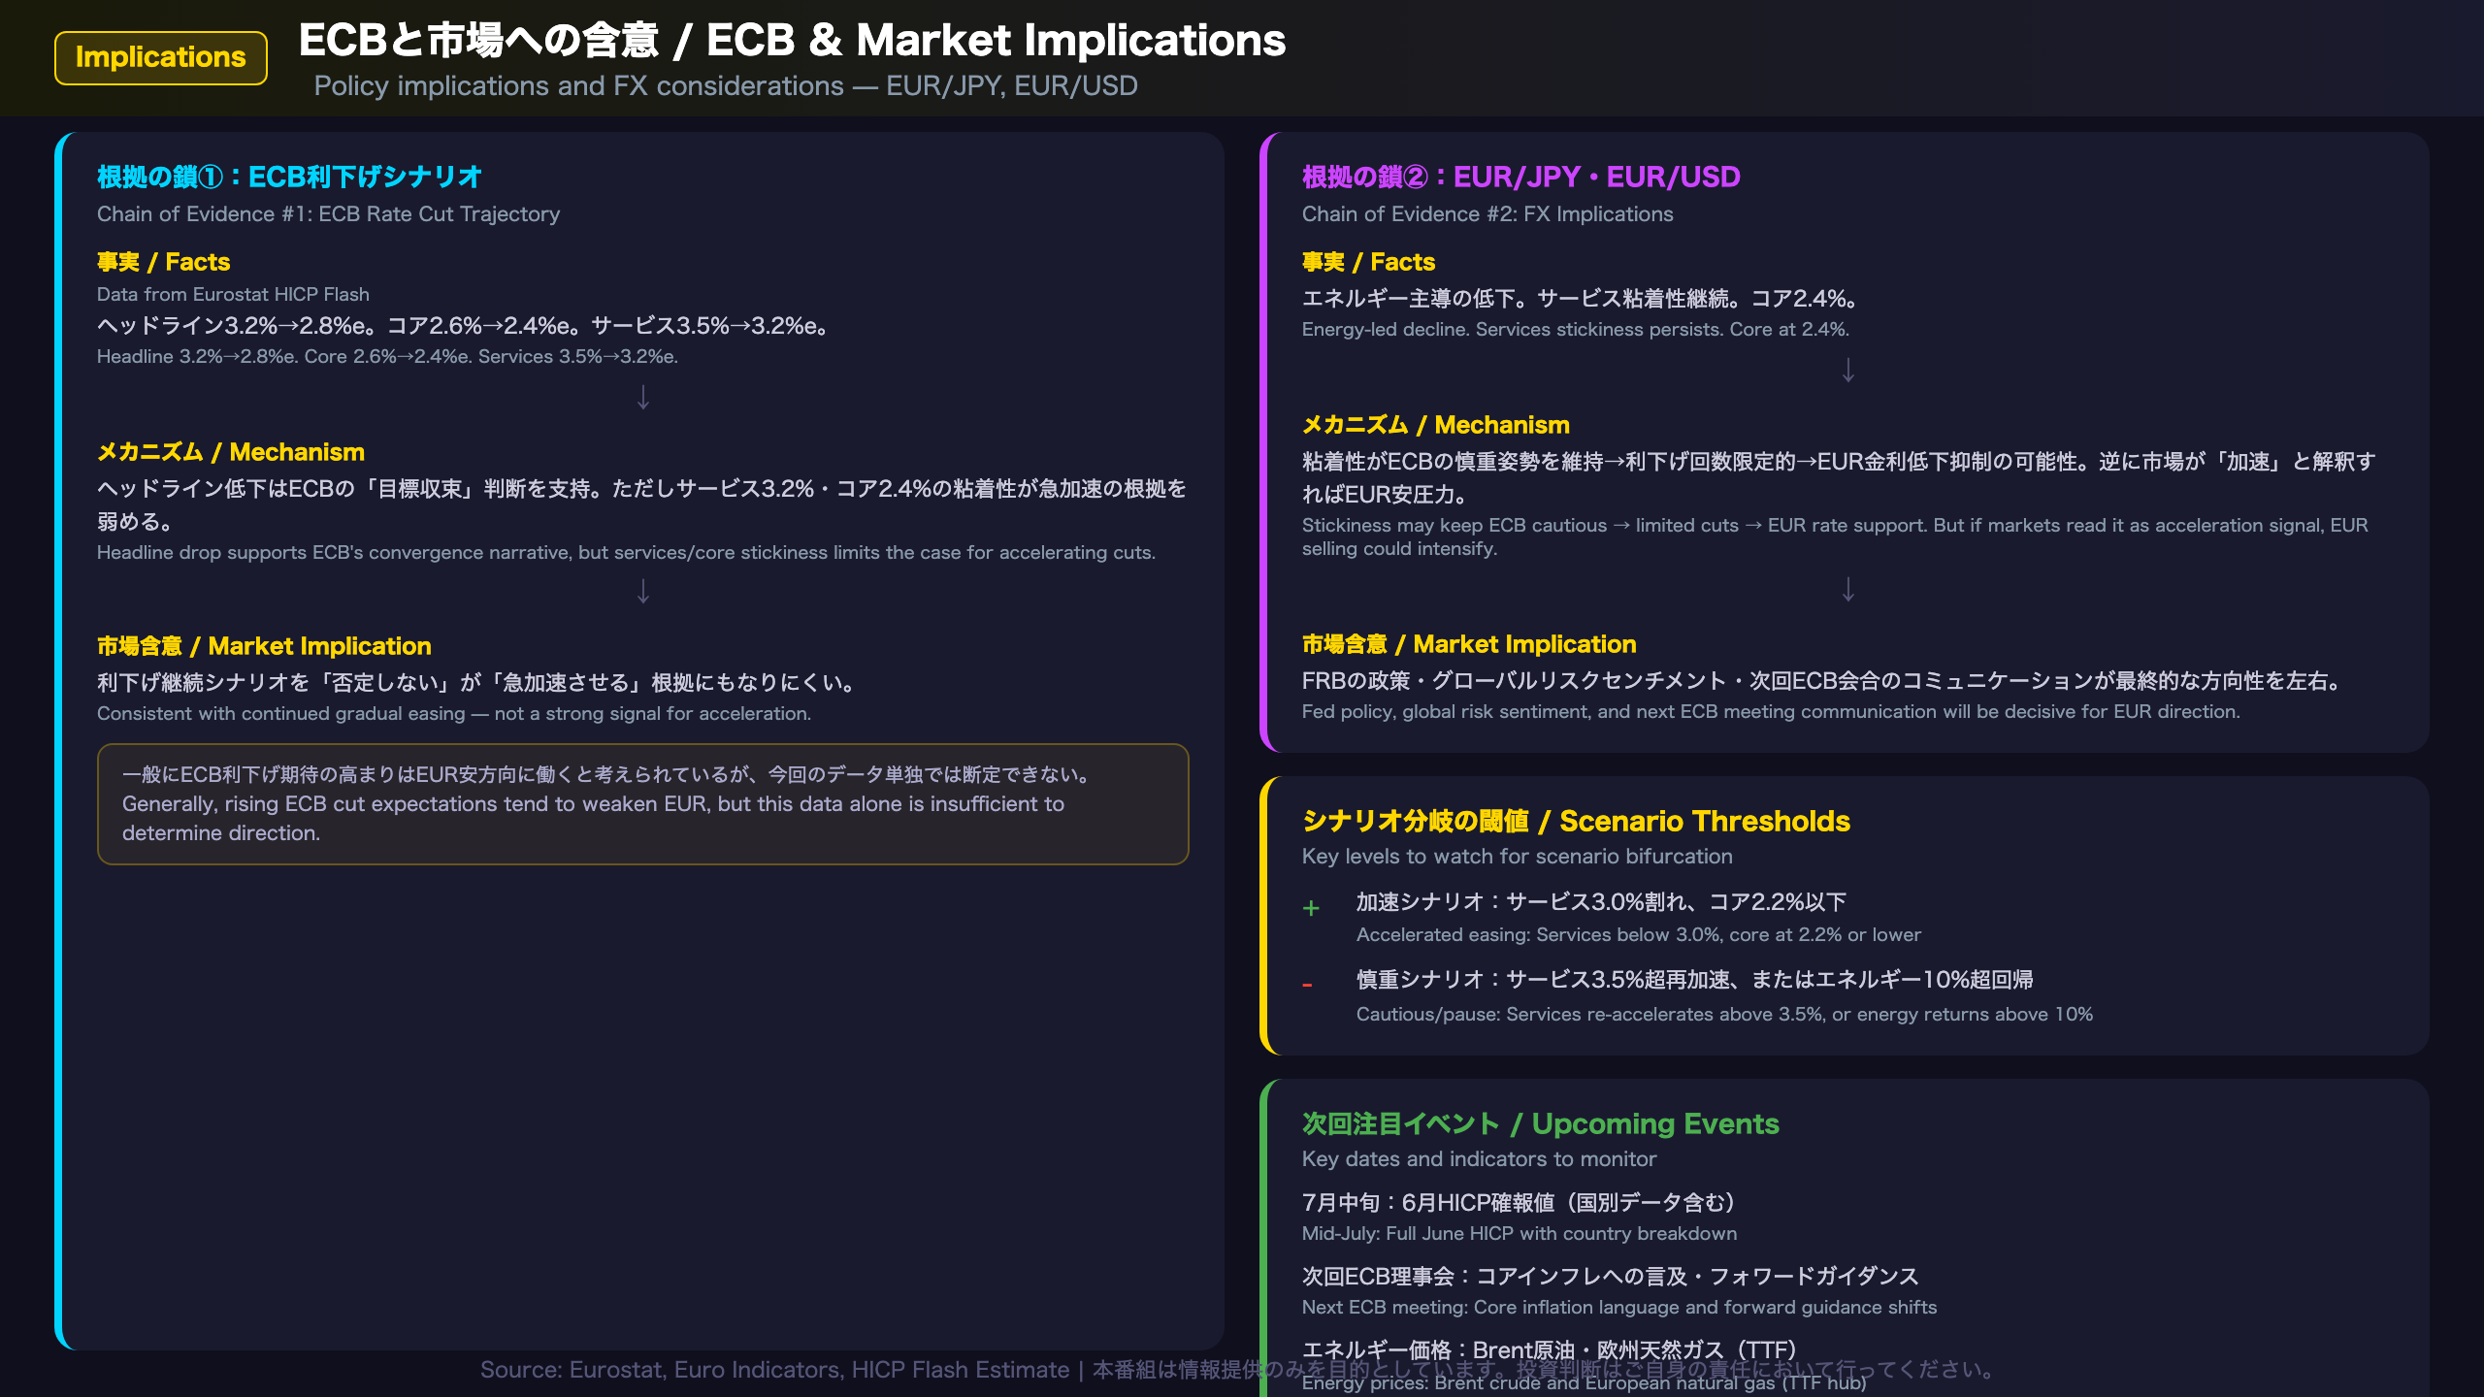The width and height of the screenshot is (2484, 1397).
Task: Click '事実 / Facts' heading in chain #2
Action: coord(1368,262)
